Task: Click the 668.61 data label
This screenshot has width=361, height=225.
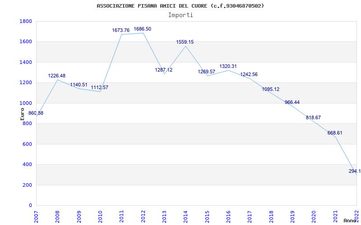Action: point(335,133)
